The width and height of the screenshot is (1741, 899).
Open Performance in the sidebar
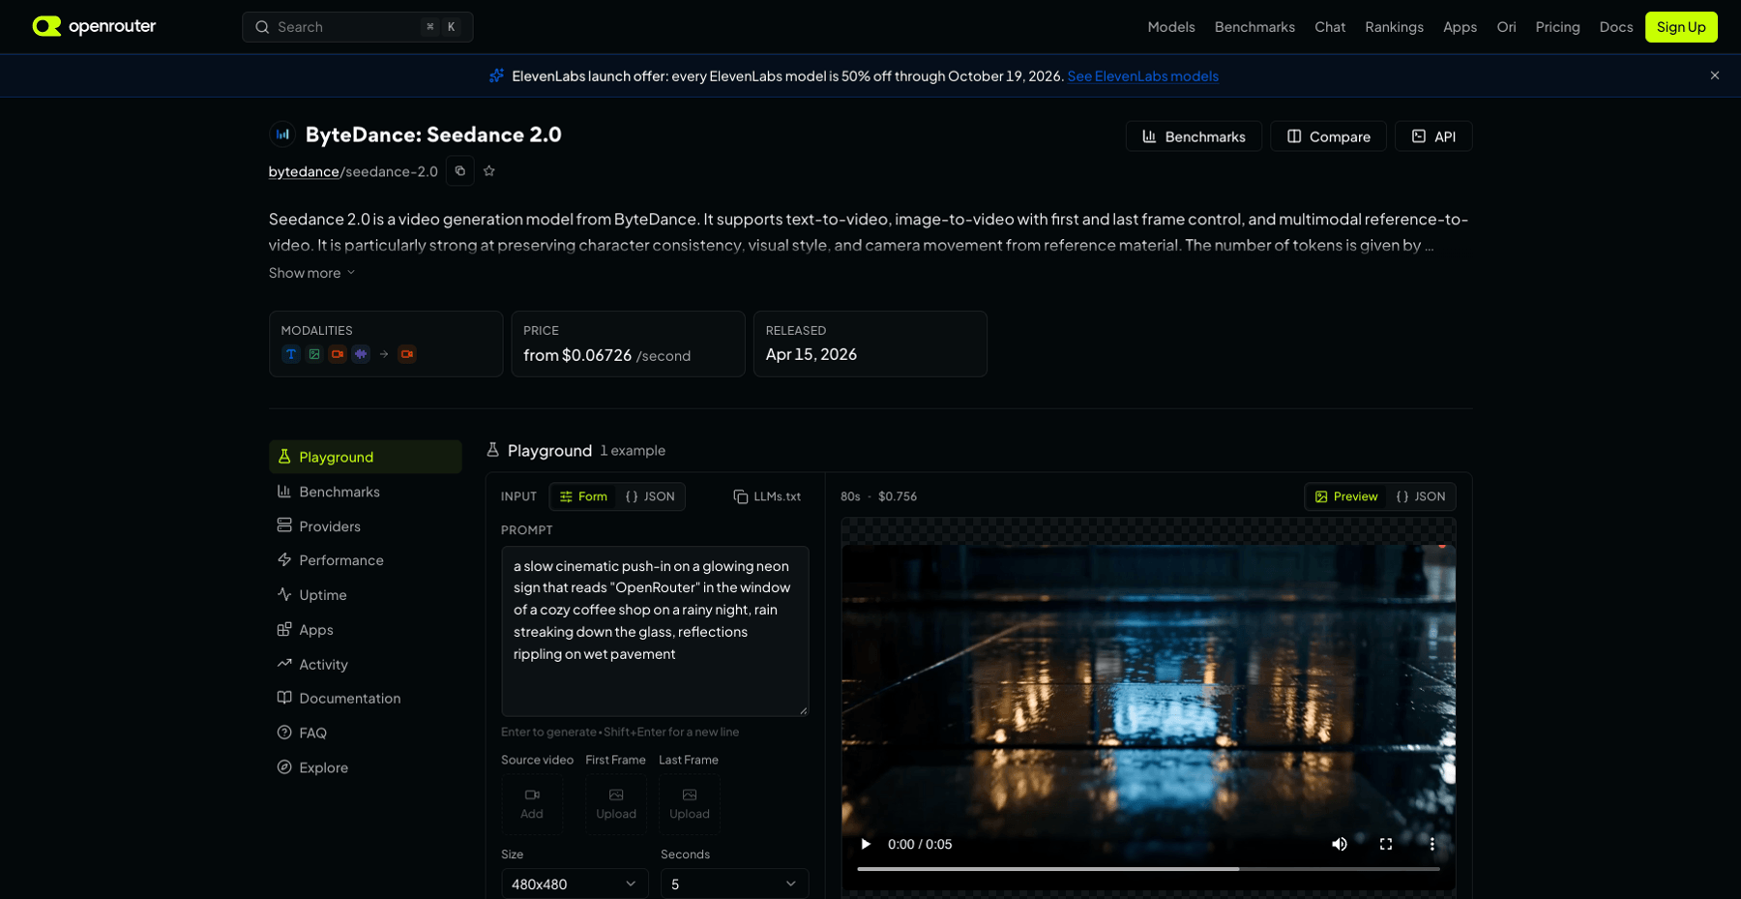(x=366, y=560)
